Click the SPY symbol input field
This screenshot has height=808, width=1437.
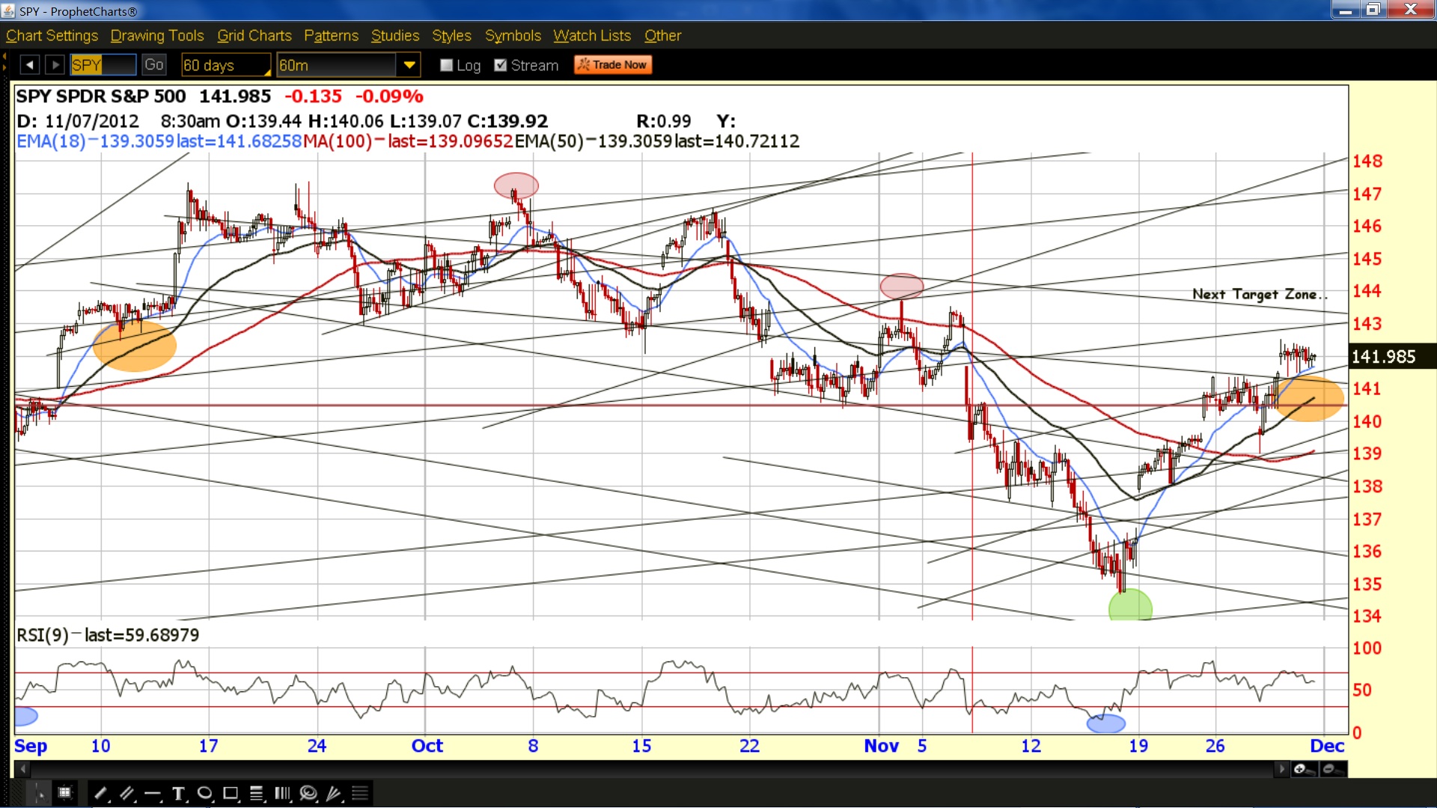tap(103, 65)
